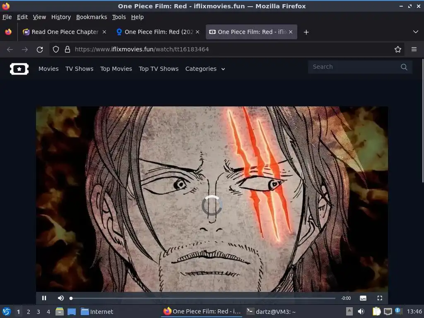
Task: Click the video progress seek bar
Action: 203,298
